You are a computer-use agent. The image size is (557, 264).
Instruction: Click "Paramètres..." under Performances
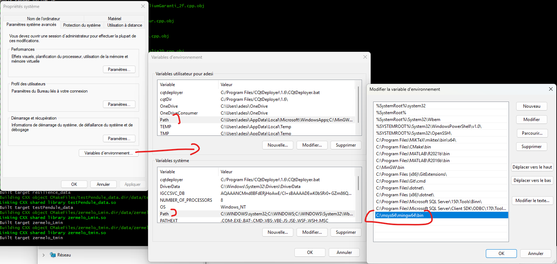[x=119, y=69]
